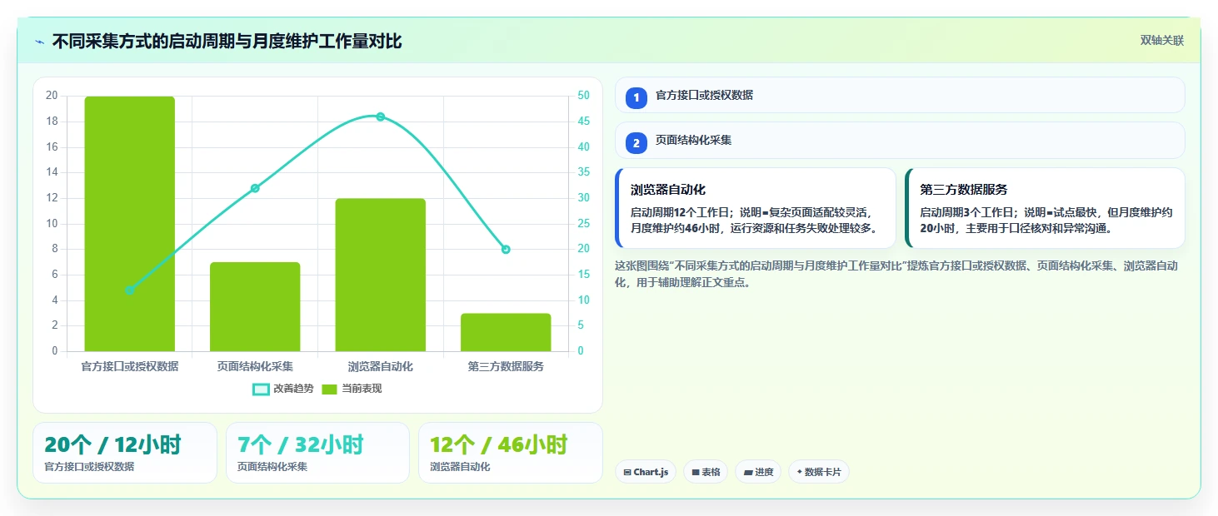Select the number 2 badge icon
This screenshot has height=516, width=1218.
[x=636, y=143]
